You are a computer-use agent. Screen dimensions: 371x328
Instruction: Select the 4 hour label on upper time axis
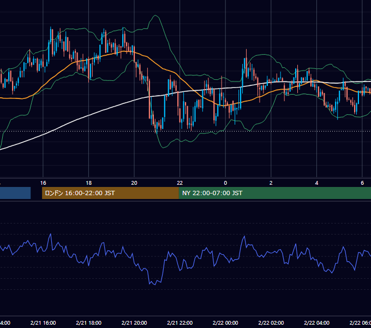pyautogui.click(x=316, y=183)
